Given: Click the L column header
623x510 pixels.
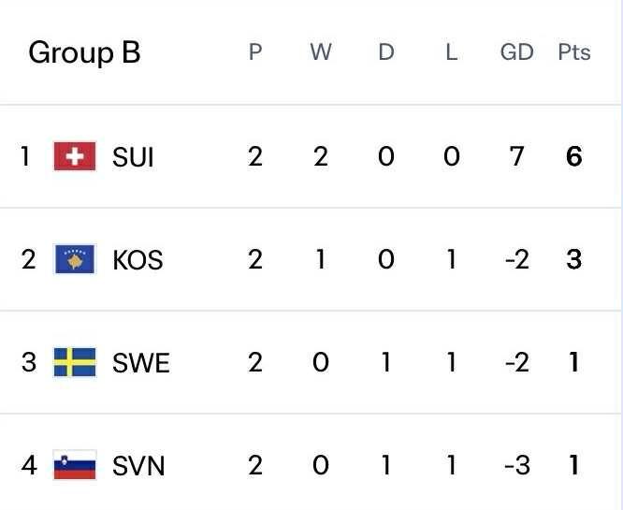Looking at the screenshot, I should (x=451, y=52).
